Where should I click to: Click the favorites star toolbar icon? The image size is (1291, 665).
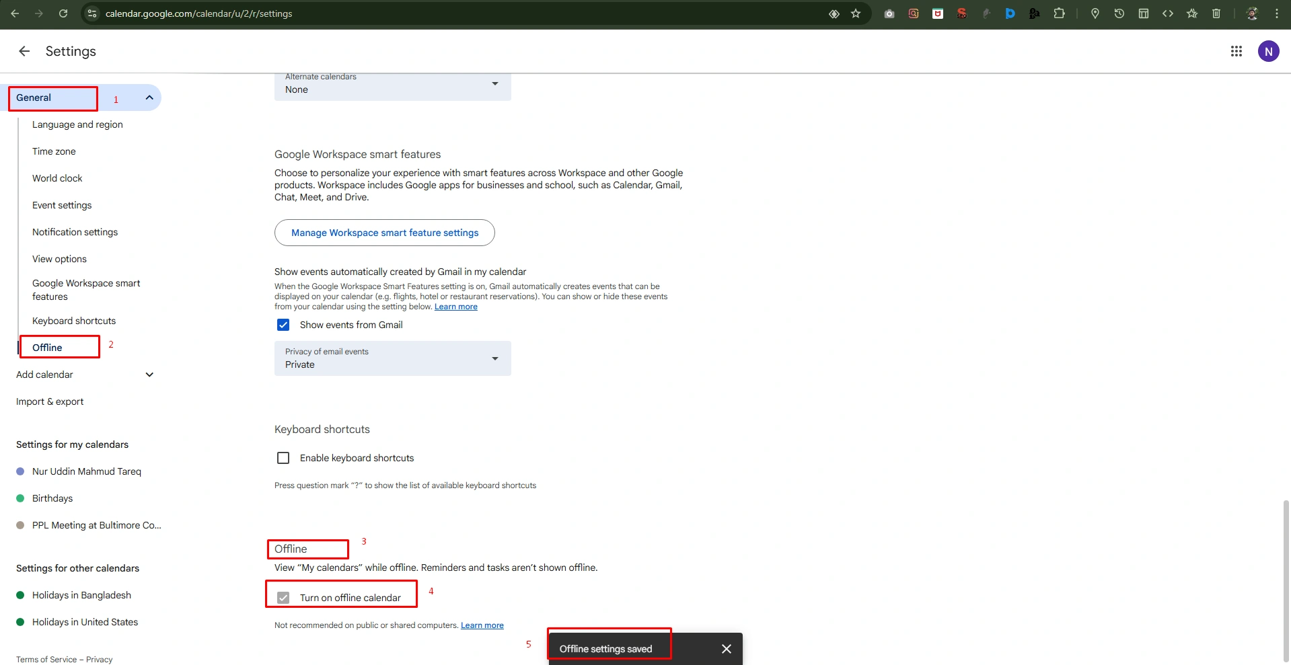click(x=1192, y=13)
